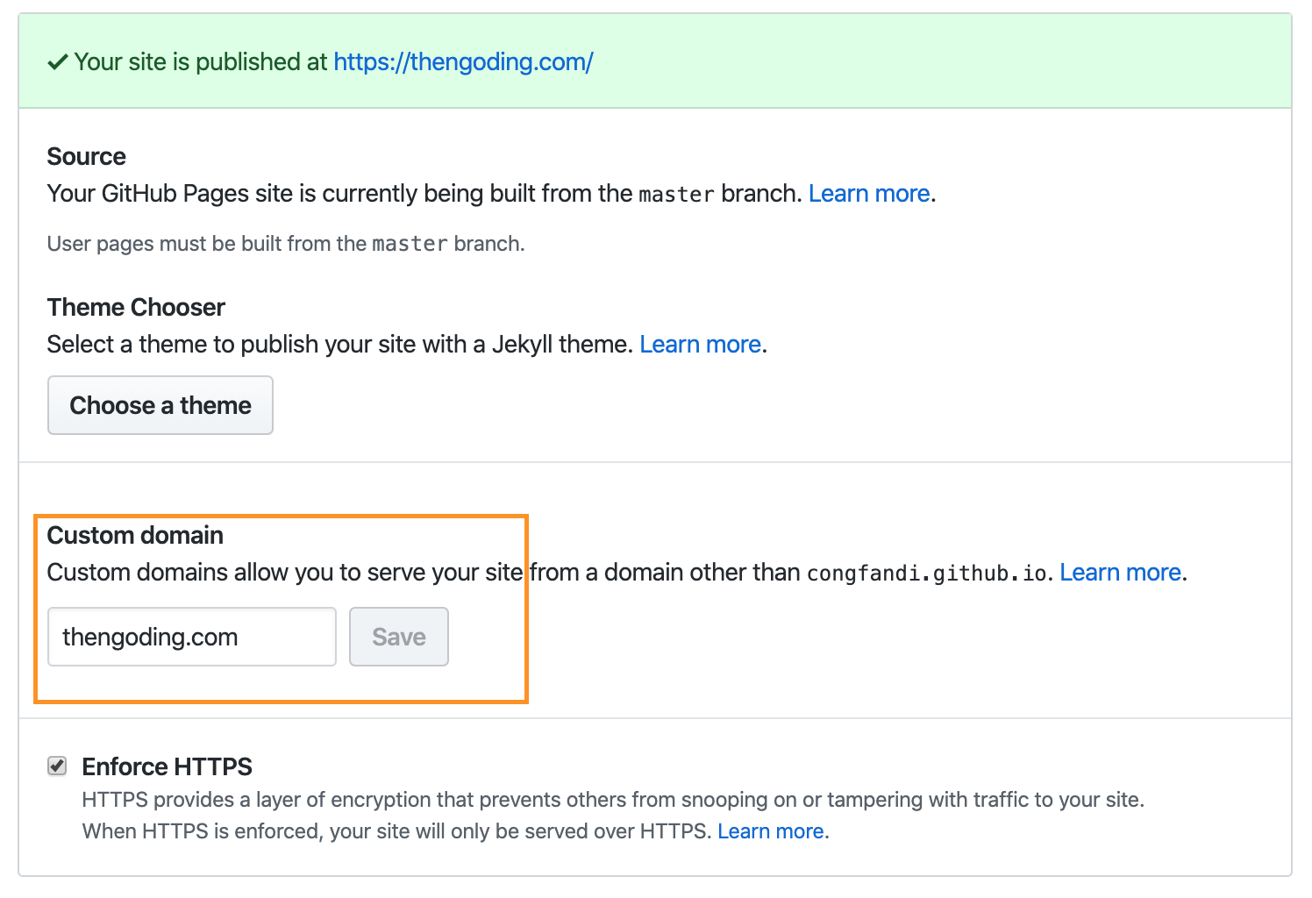The width and height of the screenshot is (1312, 898).
Task: Click Learn more next to master branch source
Action: coord(868,194)
